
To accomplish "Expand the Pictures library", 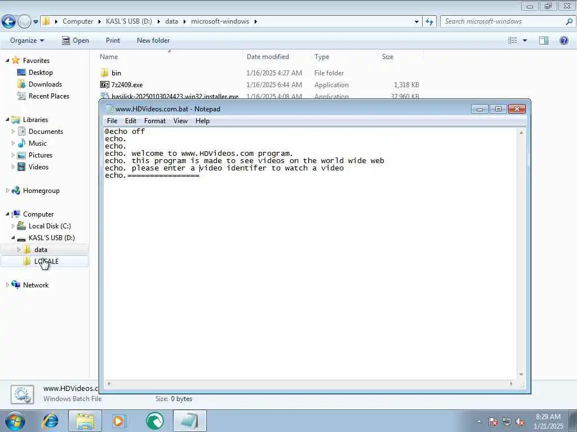I will point(14,155).
